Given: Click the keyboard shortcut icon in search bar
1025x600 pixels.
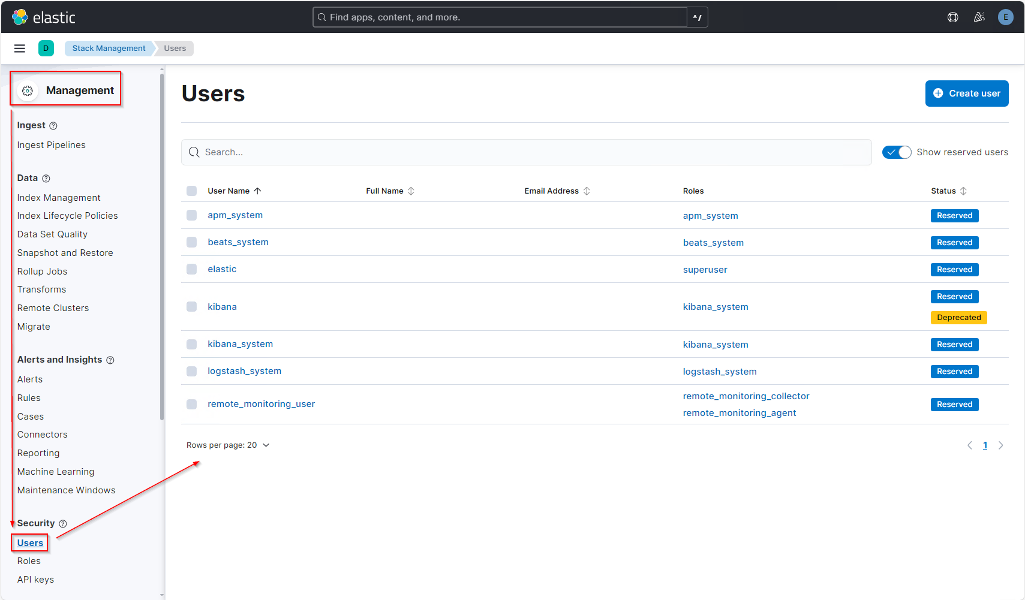Looking at the screenshot, I should pos(698,17).
